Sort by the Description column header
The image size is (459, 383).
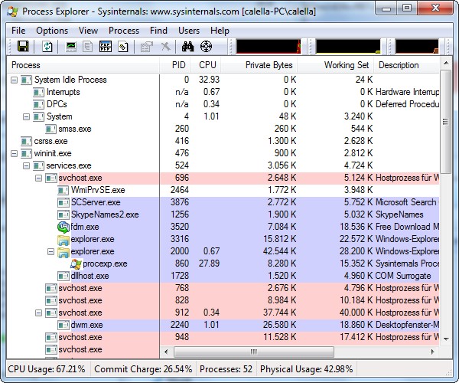click(407, 65)
